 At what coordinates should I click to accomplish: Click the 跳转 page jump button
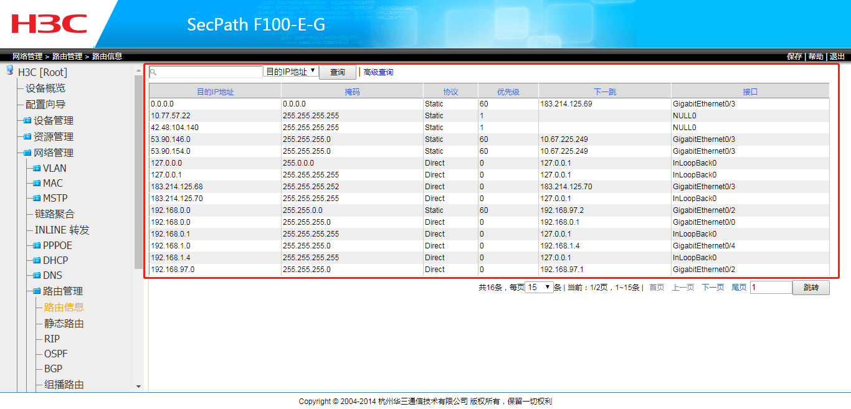coord(811,288)
